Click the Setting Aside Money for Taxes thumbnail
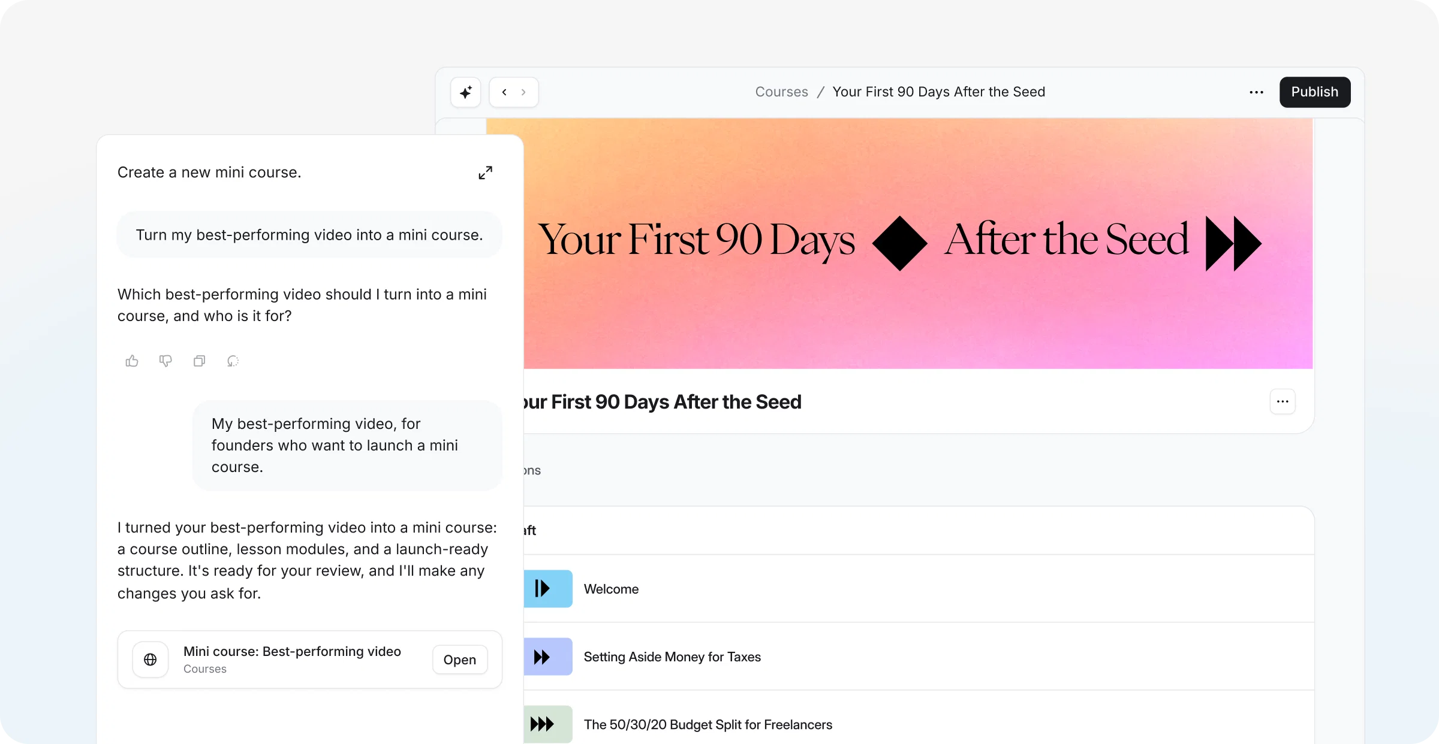The width and height of the screenshot is (1439, 744). (x=547, y=657)
